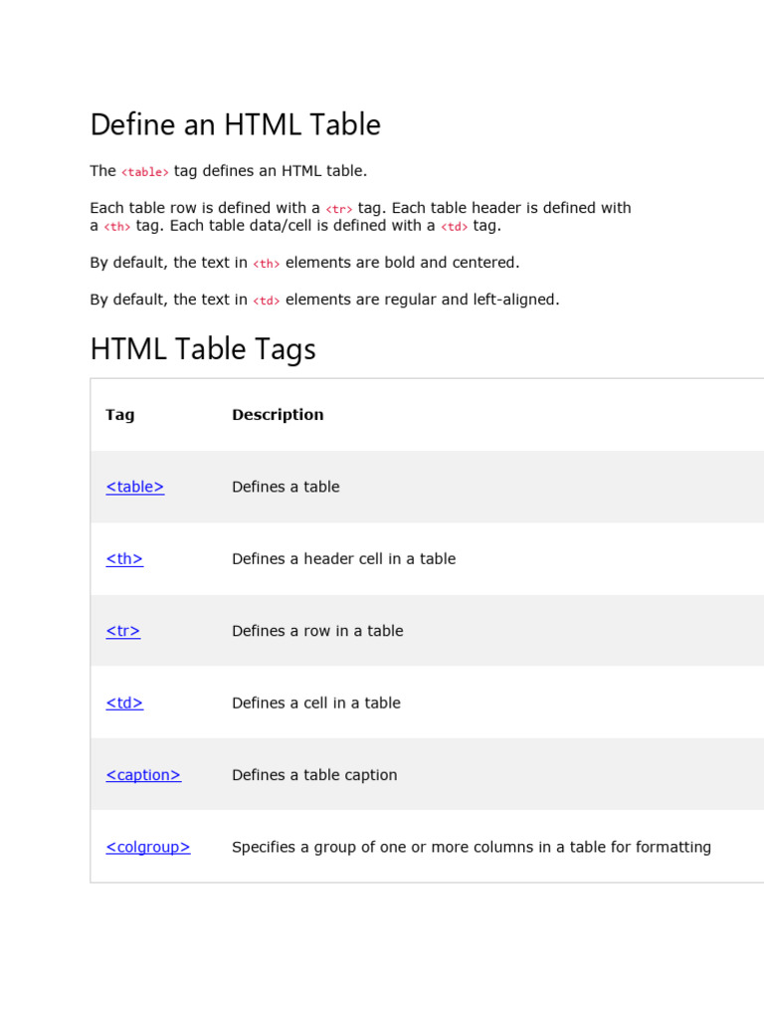Select the 'Description' column header
Screen dimensions: 764x1019
coord(278,415)
